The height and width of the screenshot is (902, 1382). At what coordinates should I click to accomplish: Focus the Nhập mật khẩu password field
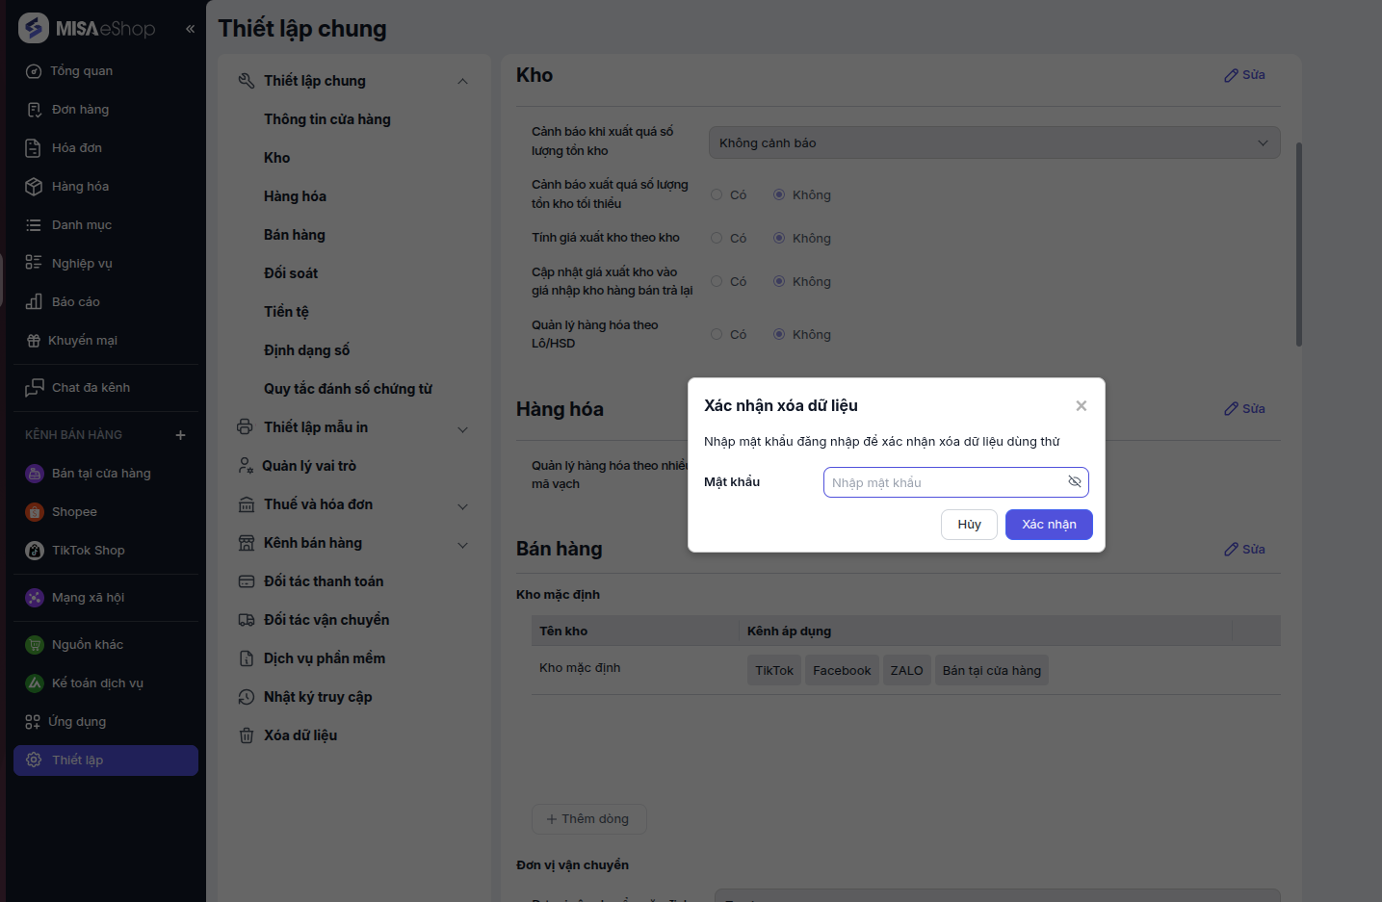tap(944, 482)
